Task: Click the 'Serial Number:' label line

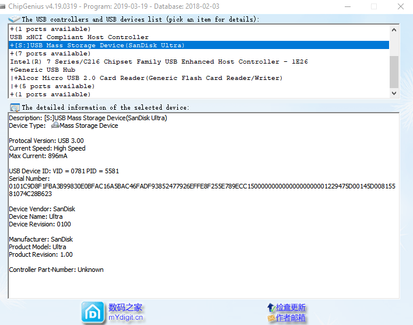Action: tap(29, 179)
